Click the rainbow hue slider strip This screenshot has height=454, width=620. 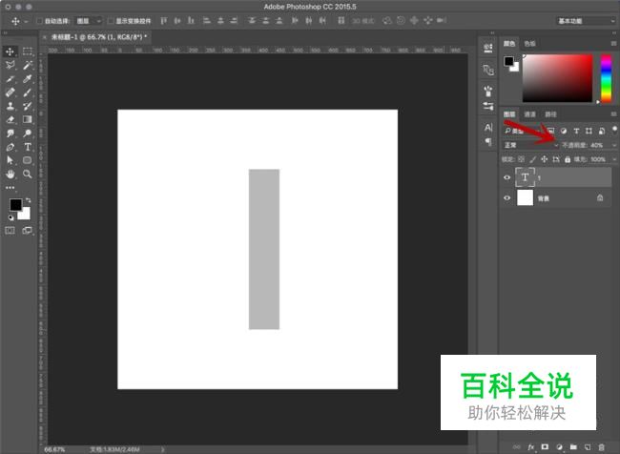[606, 78]
